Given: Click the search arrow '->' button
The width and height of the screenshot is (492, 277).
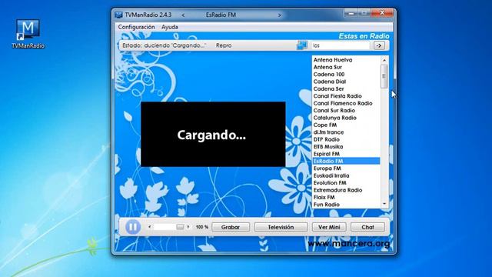Looking at the screenshot, I should click(379, 45).
